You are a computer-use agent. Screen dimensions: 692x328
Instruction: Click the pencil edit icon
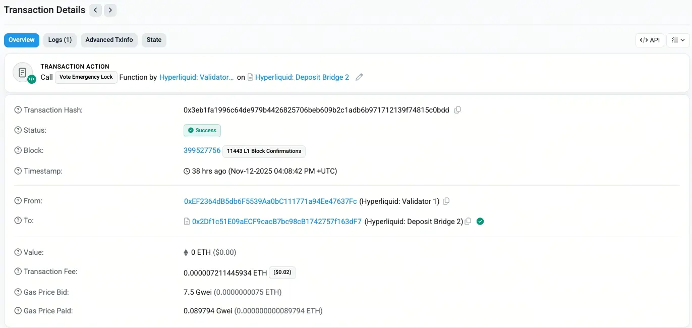tap(359, 77)
